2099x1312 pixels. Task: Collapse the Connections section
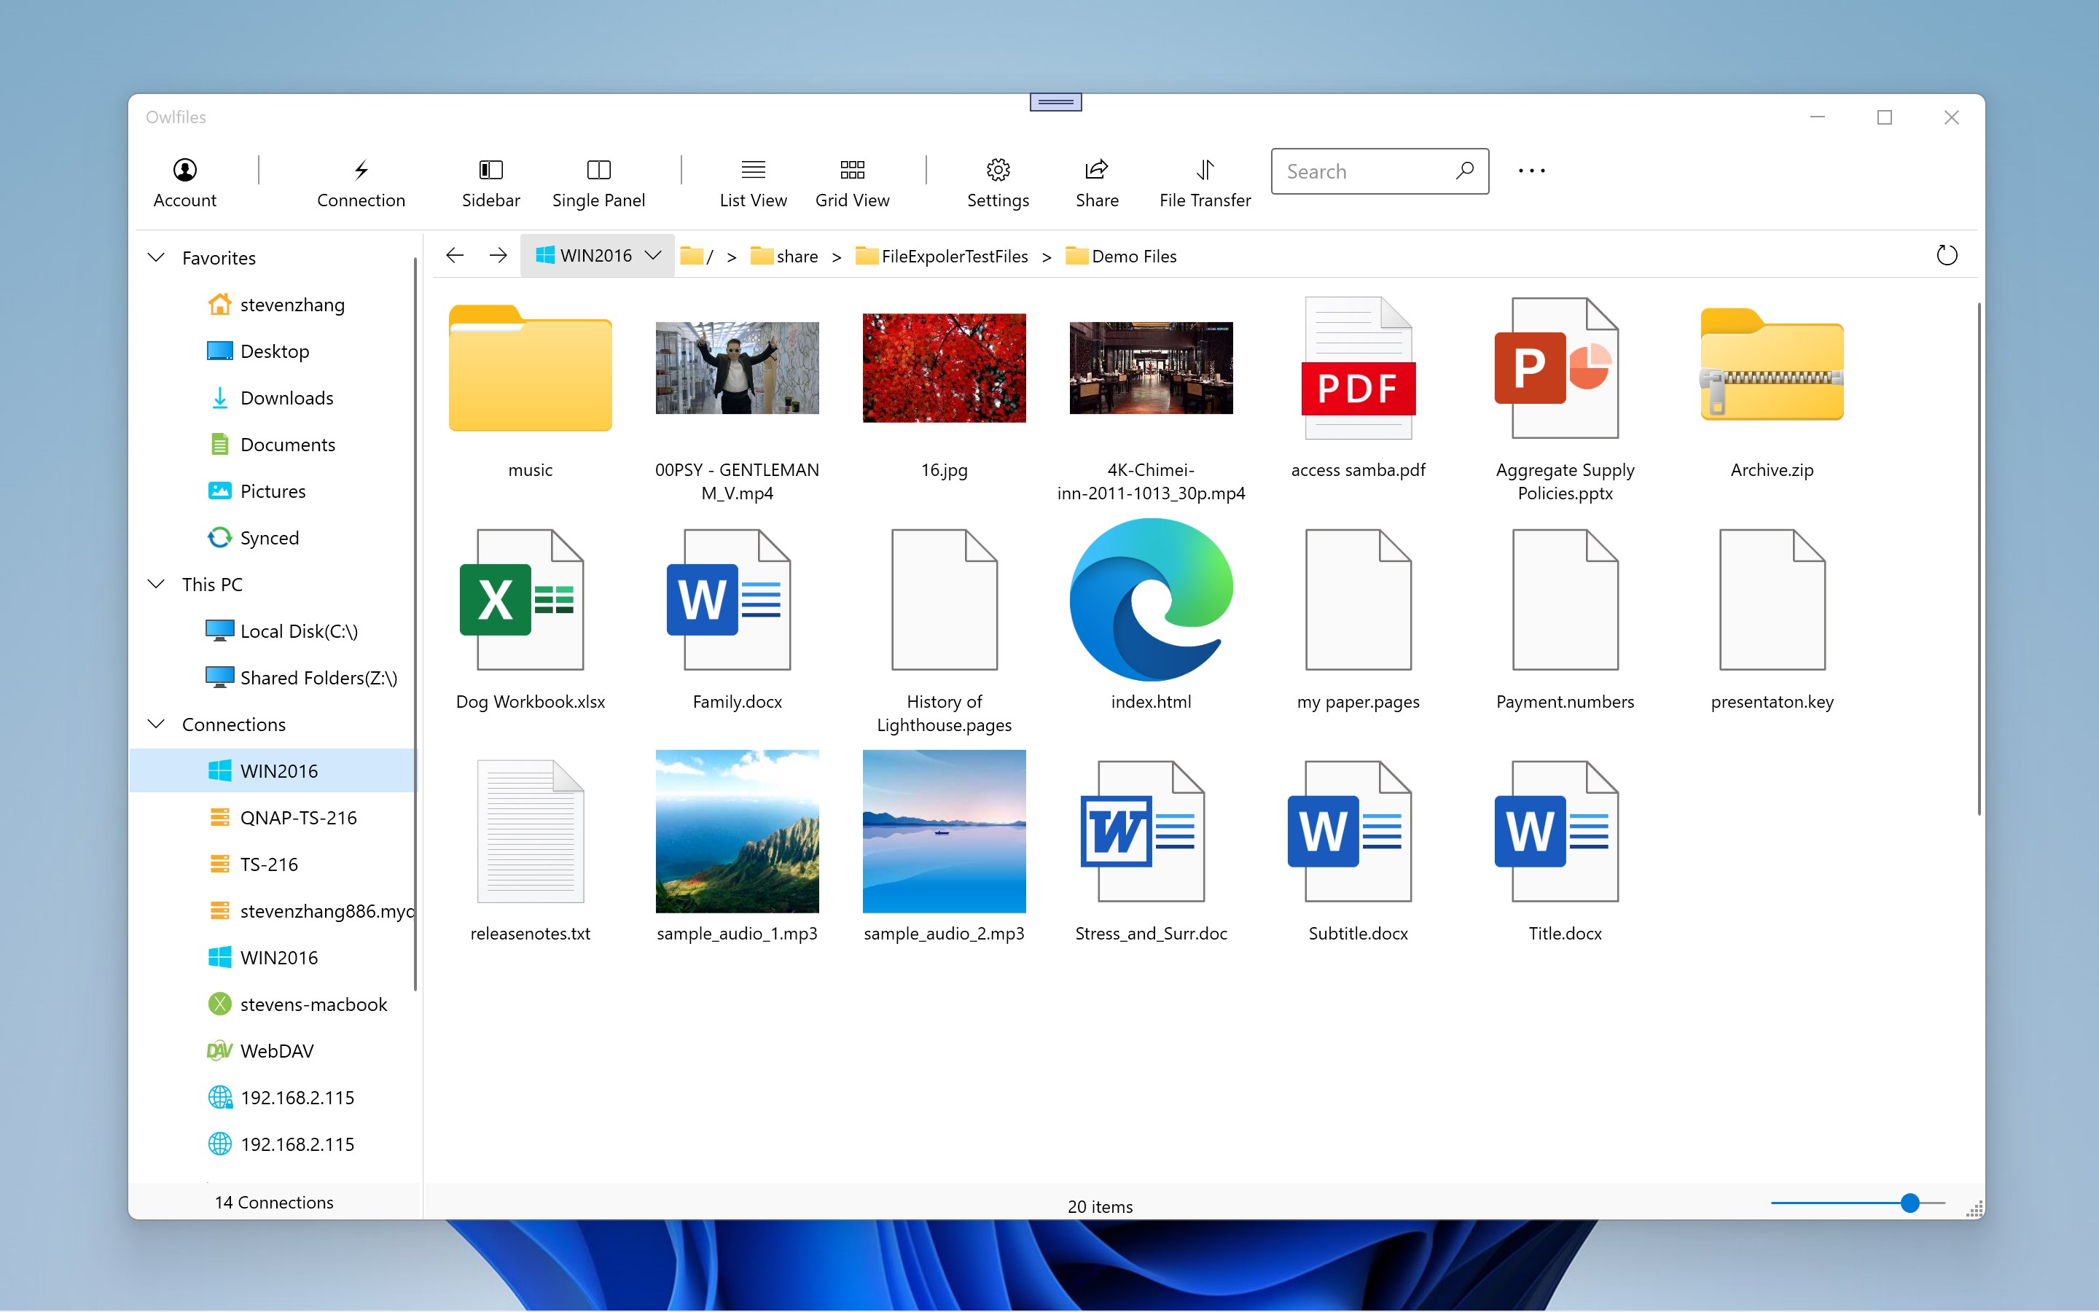click(x=156, y=724)
